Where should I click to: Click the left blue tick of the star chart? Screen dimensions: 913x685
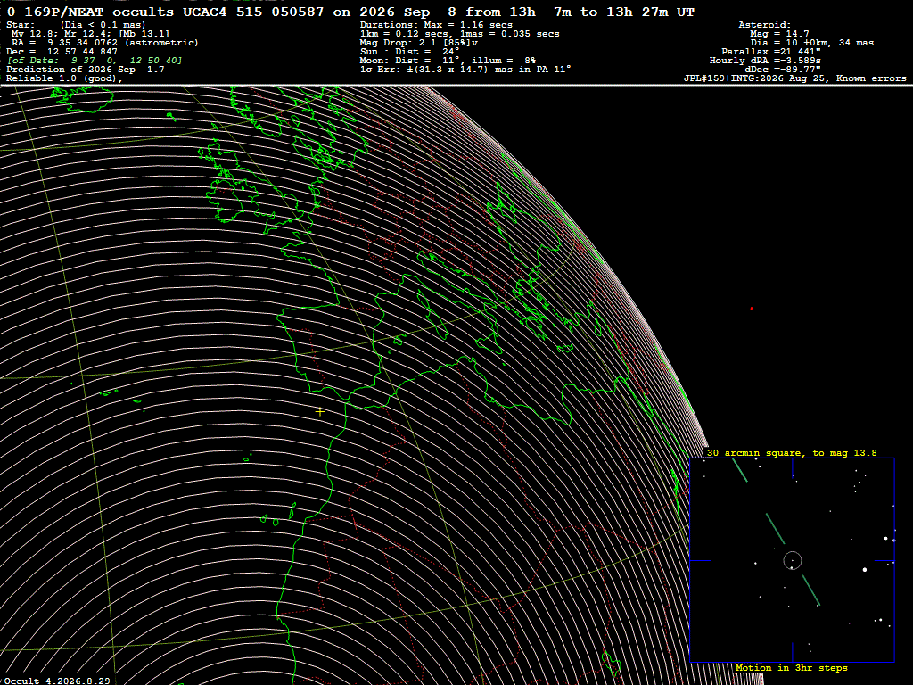(701, 561)
